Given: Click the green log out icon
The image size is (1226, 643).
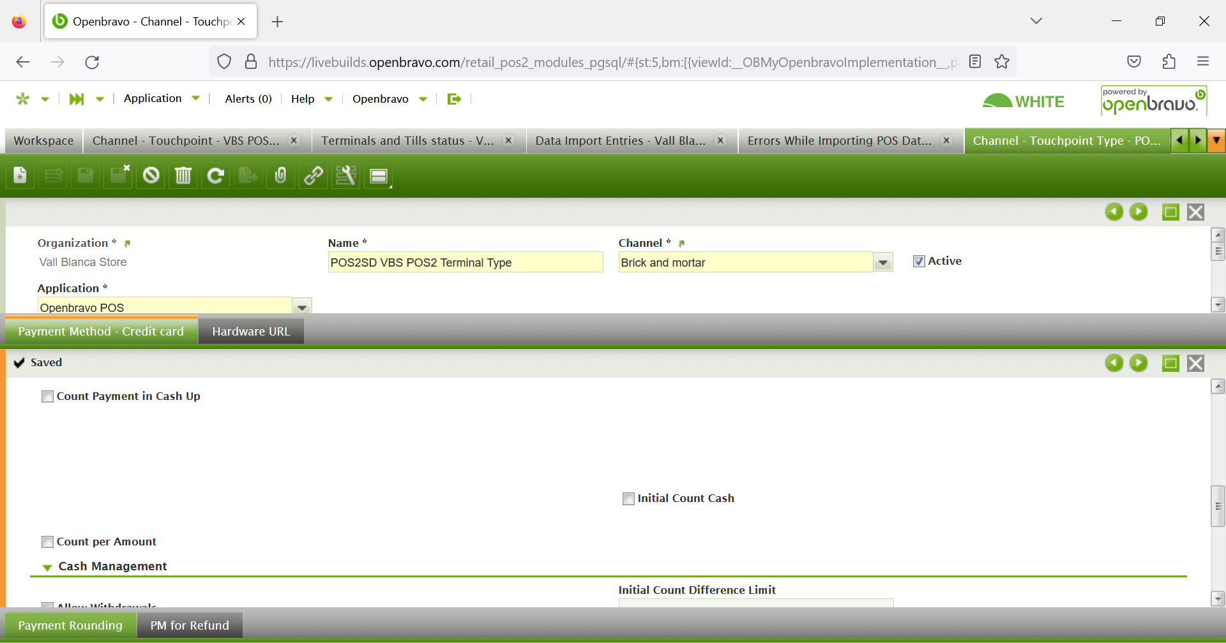Looking at the screenshot, I should [454, 99].
